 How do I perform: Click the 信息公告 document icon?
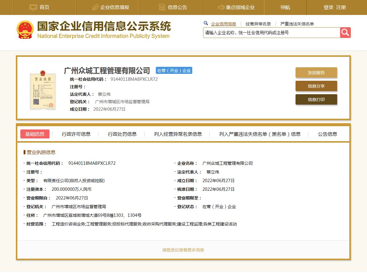pyautogui.click(x=162, y=7)
